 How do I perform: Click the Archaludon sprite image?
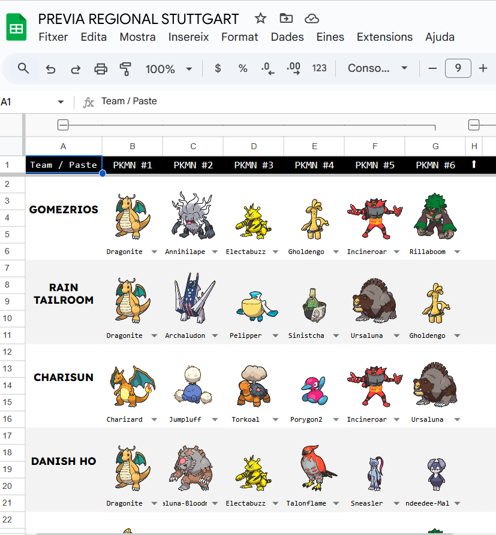click(194, 298)
